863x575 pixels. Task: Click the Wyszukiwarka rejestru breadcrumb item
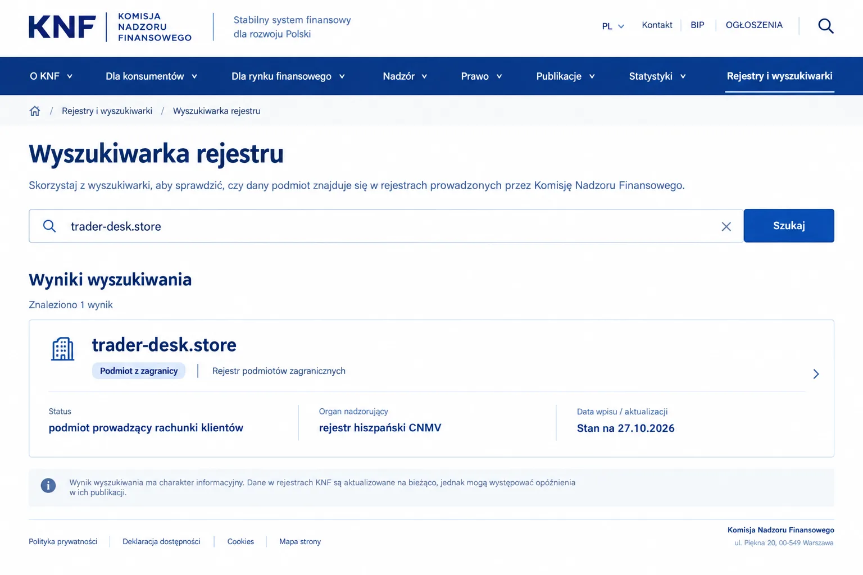click(x=216, y=111)
